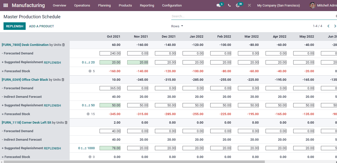The image size is (337, 163).
Task: Click the green REPLENISH button
Action: tap(14, 26)
